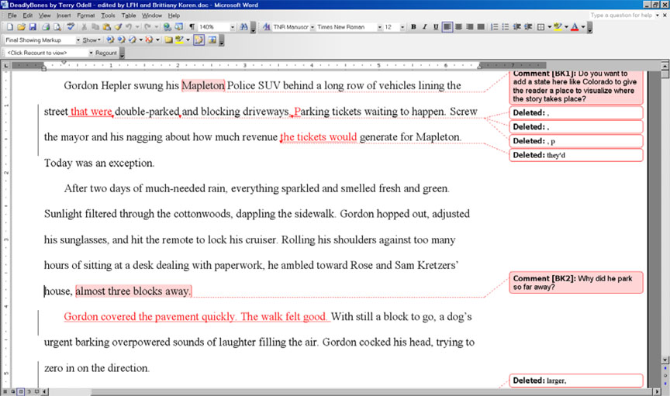Go to the previous tracked change
This screenshot has width=670, height=396.
[x=110, y=40]
